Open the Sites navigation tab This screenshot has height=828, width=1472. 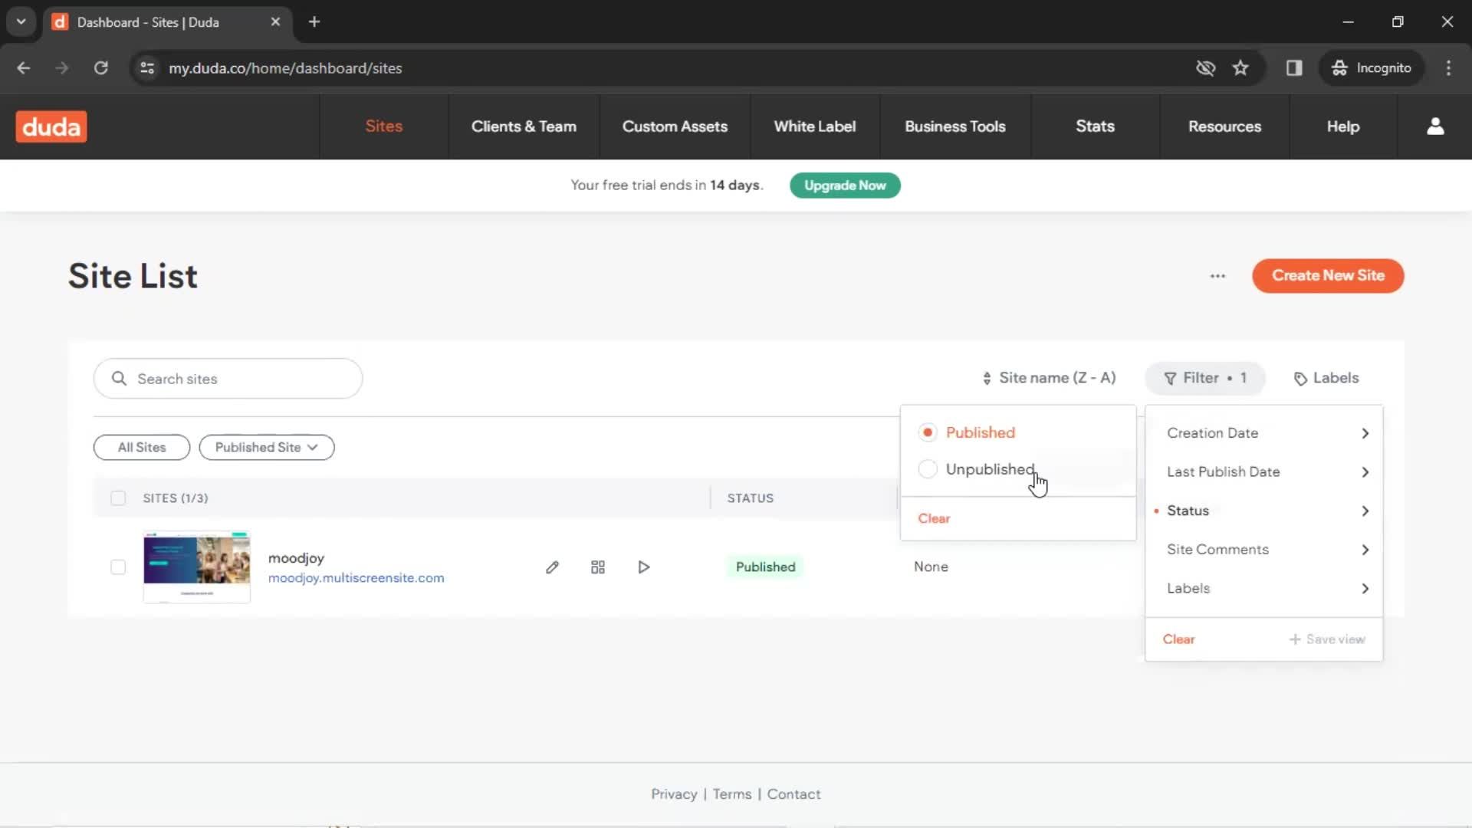coord(384,127)
